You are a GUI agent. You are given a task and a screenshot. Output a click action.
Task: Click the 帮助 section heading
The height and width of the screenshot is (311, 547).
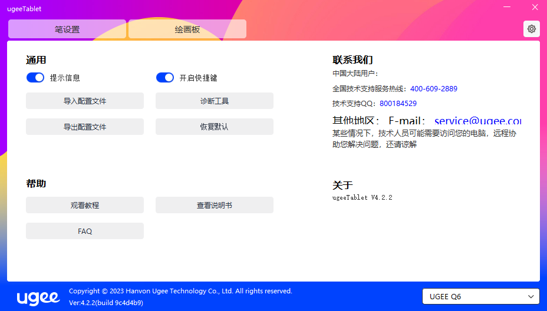[36, 183]
